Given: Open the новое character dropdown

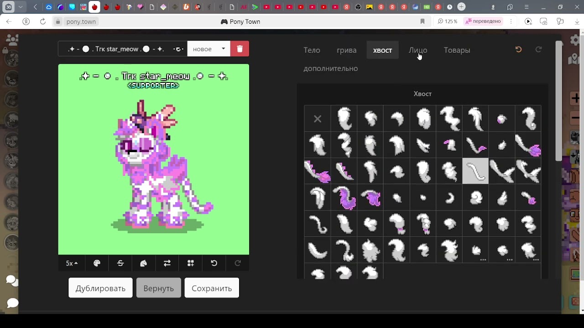Looking at the screenshot, I should [209, 49].
